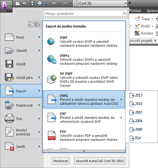Select Otevřít in the application menu
This screenshot has height=168, width=158.
pos(22,51)
